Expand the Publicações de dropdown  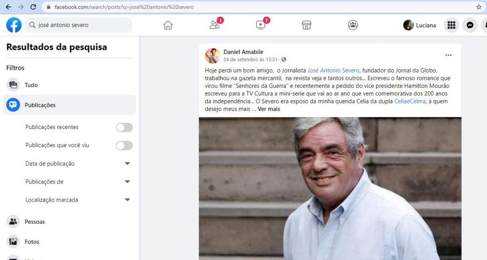tap(78, 182)
